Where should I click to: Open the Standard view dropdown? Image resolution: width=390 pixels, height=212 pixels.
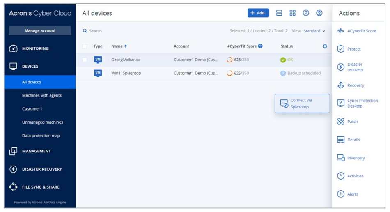pos(314,31)
